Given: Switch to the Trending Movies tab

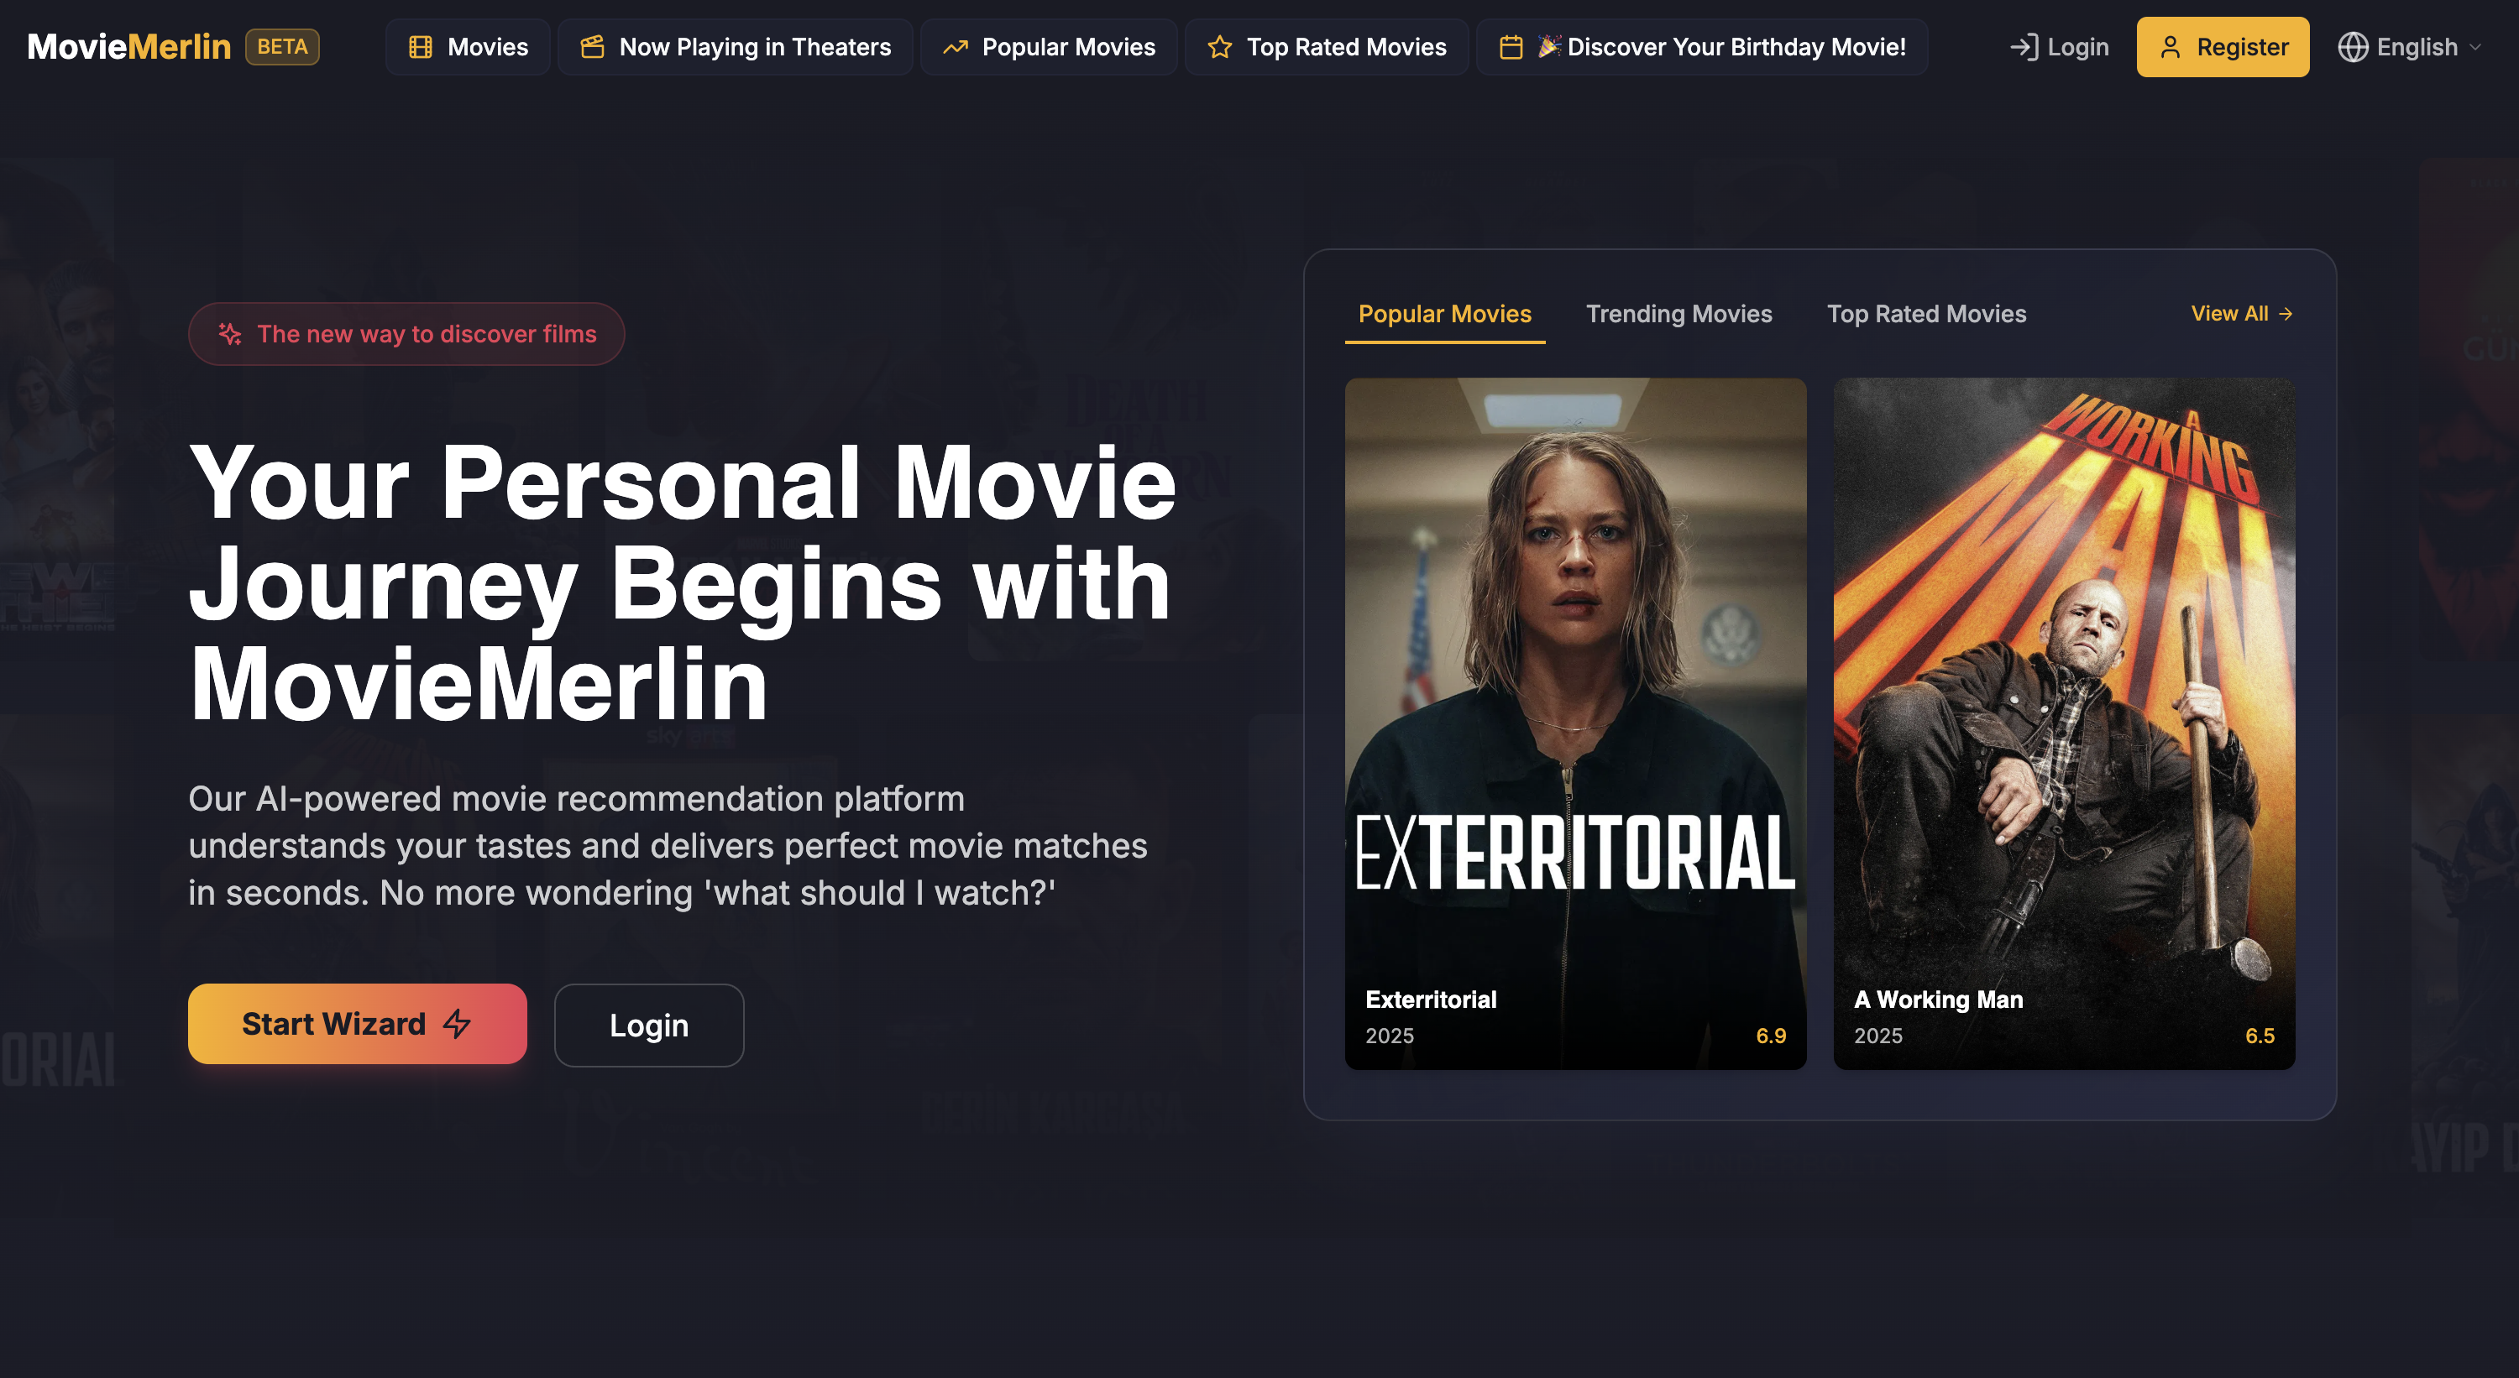Looking at the screenshot, I should (x=1678, y=314).
